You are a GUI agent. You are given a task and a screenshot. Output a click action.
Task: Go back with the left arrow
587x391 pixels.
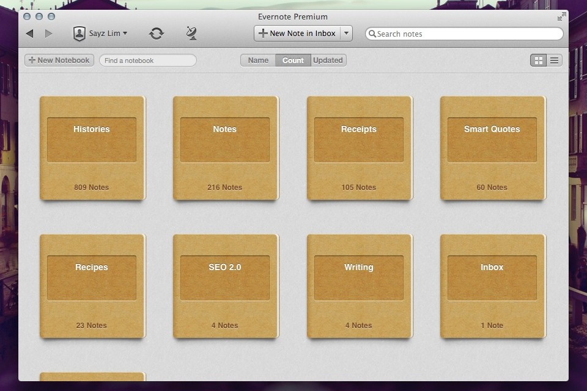(29, 34)
